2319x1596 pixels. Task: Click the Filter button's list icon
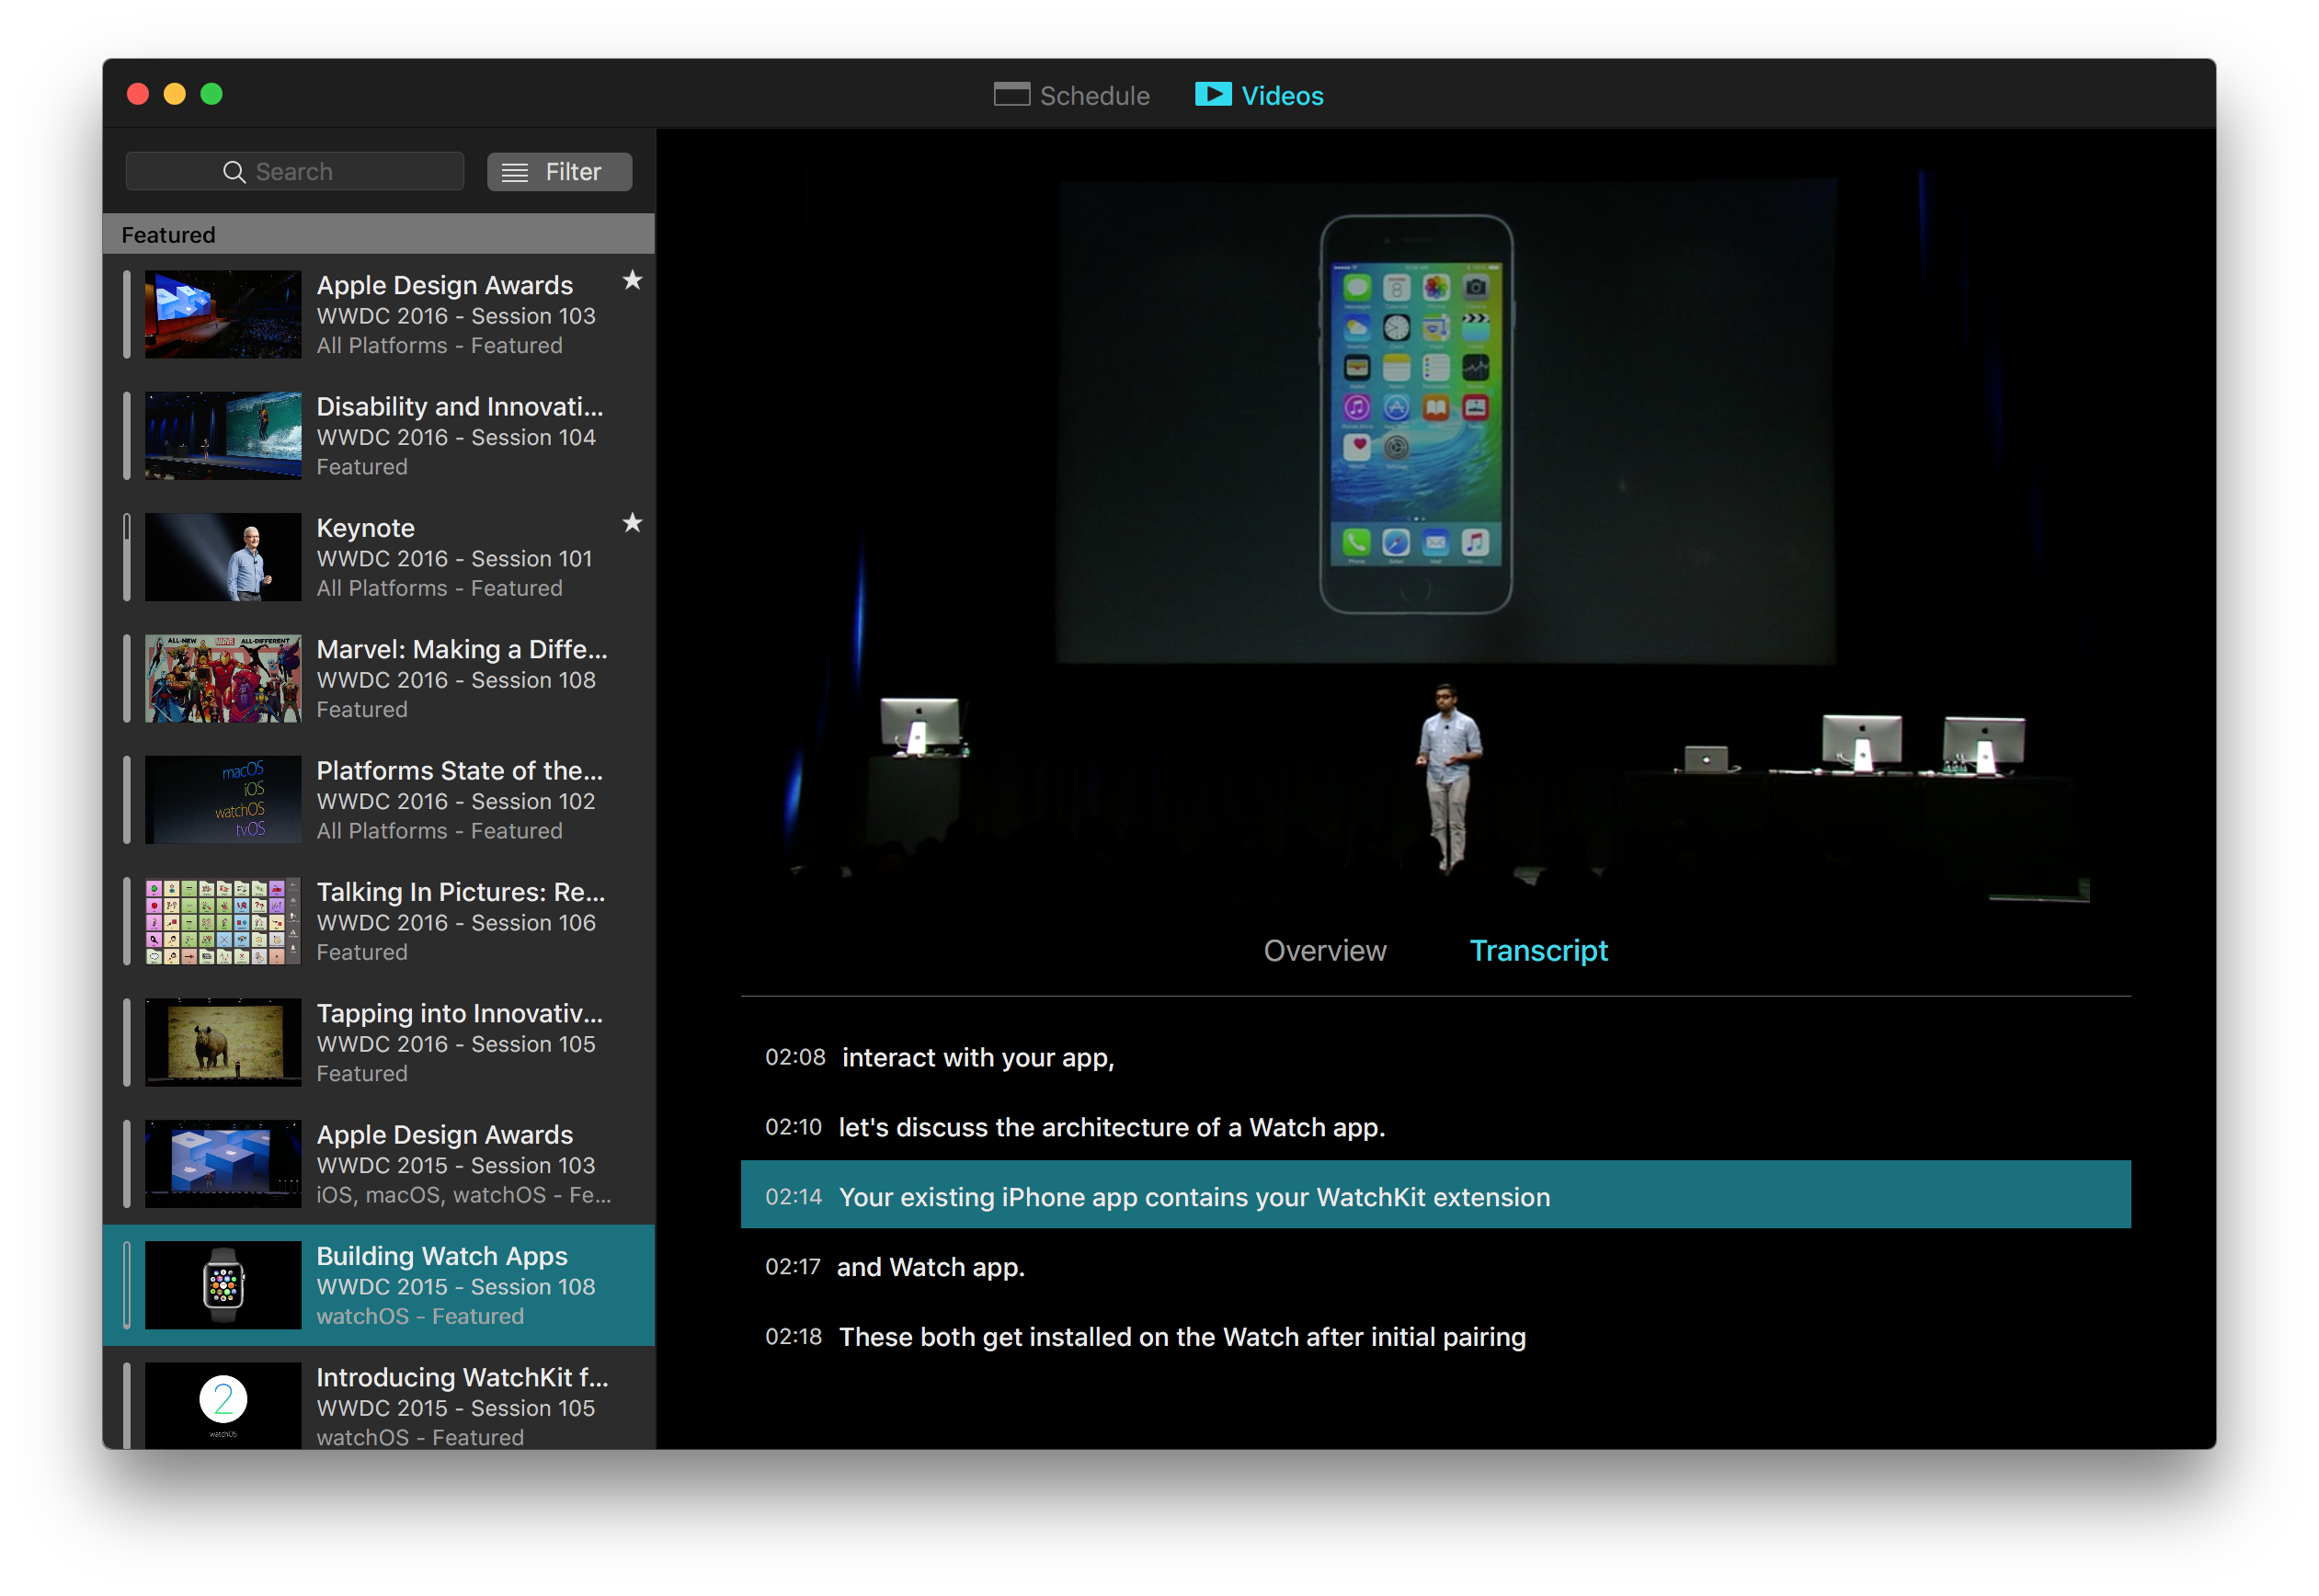coord(514,172)
